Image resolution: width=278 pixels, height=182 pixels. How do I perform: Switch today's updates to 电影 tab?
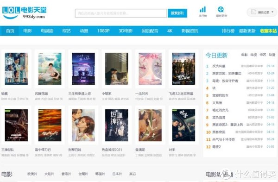(x=244, y=55)
